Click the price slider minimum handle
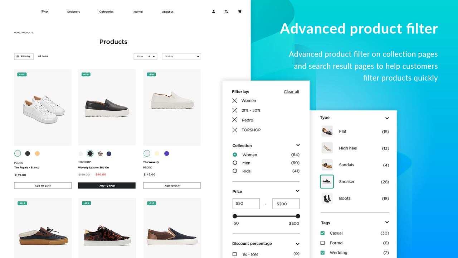458x258 pixels. (235, 216)
